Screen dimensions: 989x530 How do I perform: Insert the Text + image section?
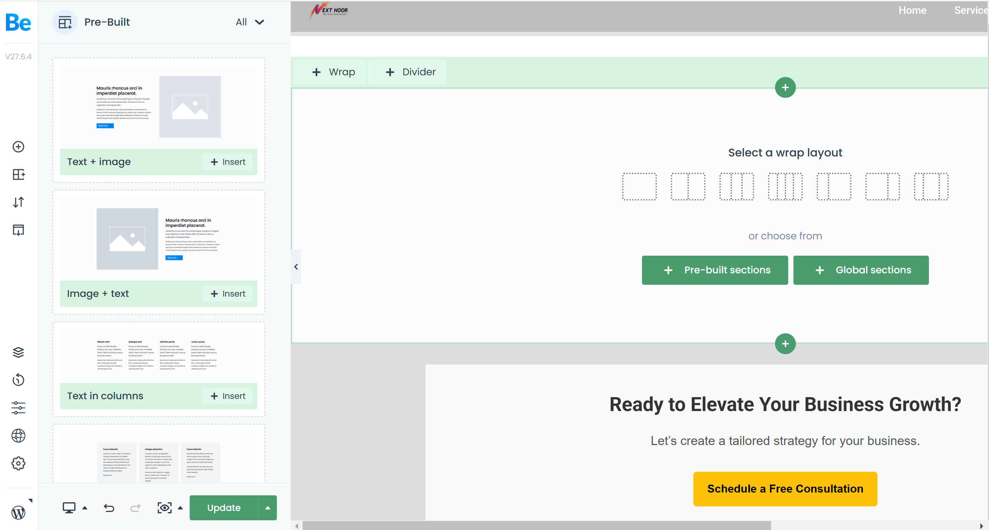pyautogui.click(x=228, y=162)
